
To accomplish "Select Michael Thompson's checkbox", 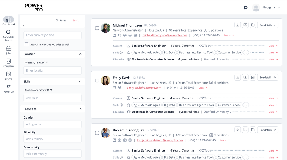I will coord(97,28).
